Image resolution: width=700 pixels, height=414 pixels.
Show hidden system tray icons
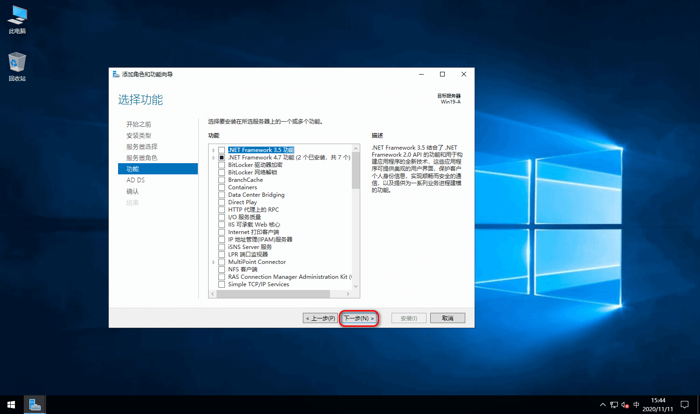pos(602,405)
